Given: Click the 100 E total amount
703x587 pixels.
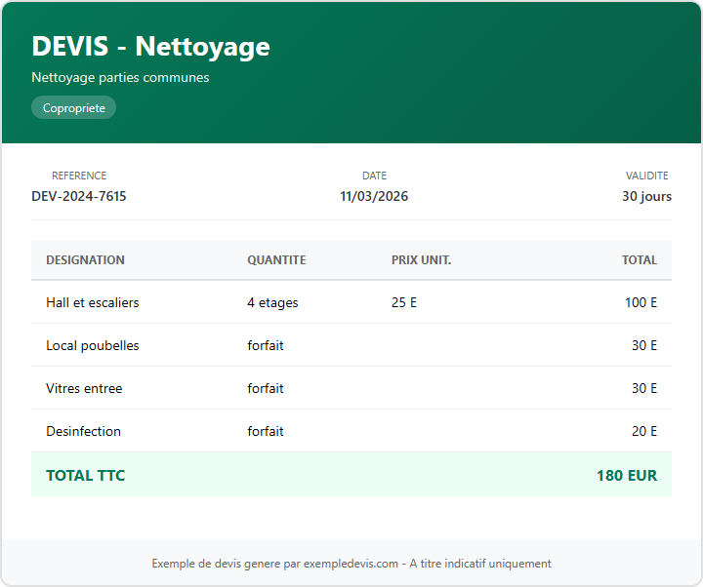Looking at the screenshot, I should tap(641, 302).
